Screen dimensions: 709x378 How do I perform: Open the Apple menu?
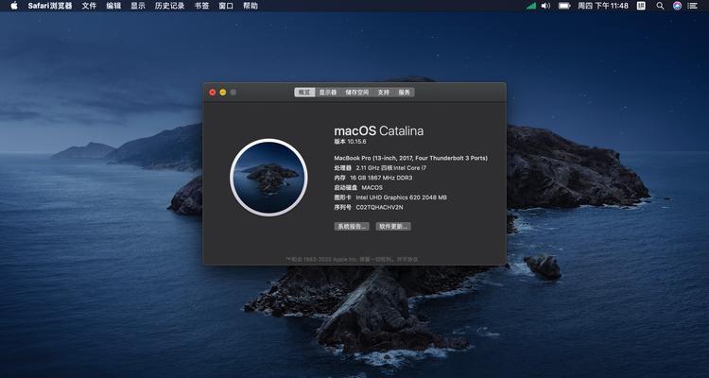tap(14, 6)
